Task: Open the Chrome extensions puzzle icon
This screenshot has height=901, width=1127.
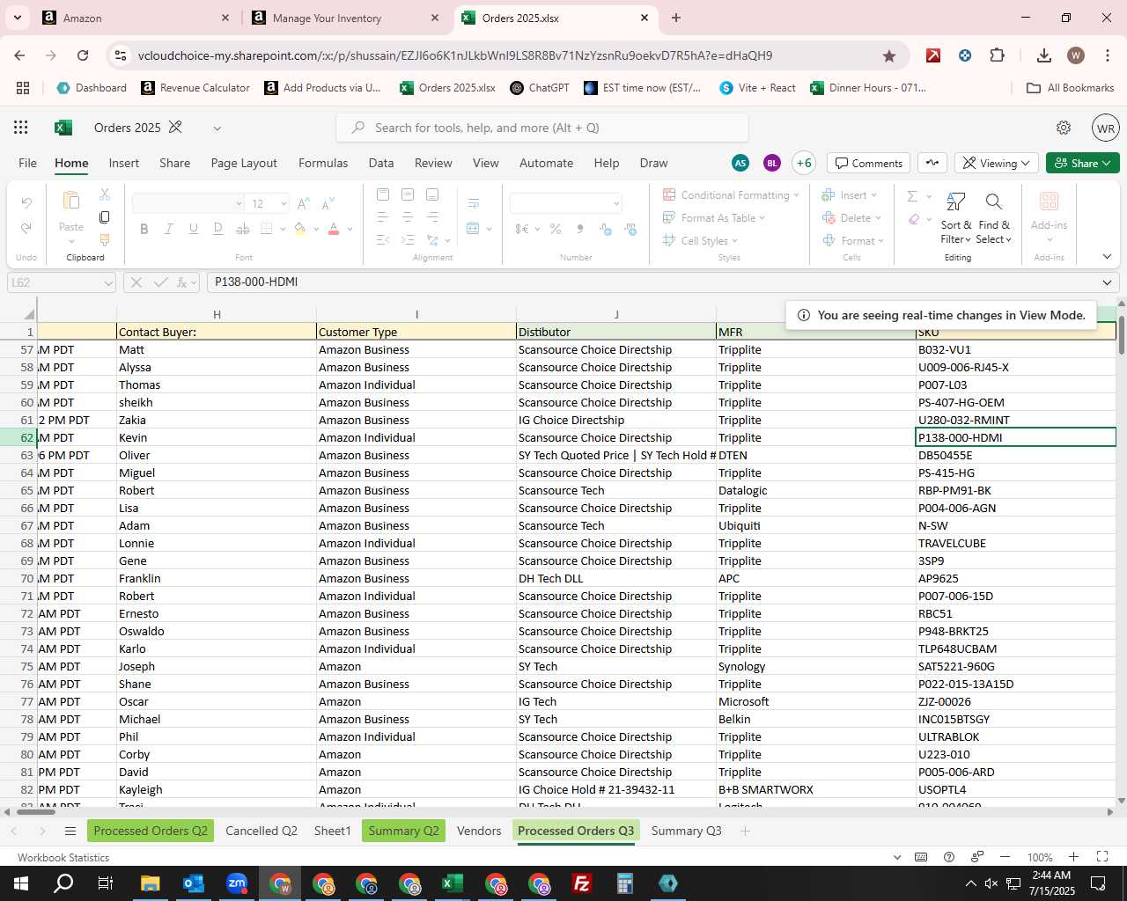Action: tap(997, 55)
